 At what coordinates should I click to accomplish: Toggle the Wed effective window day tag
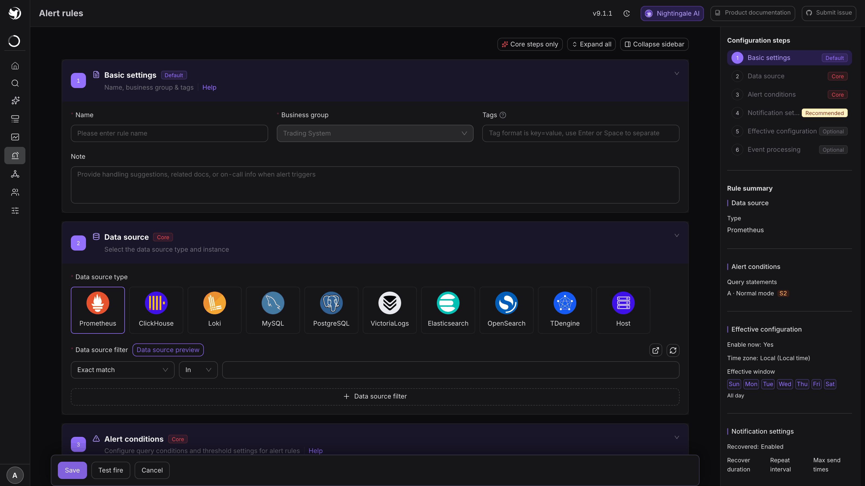(x=785, y=384)
